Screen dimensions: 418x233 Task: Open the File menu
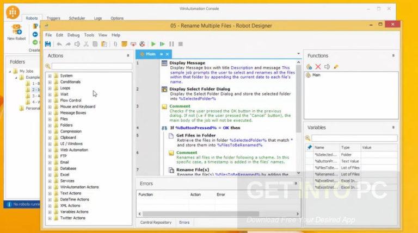click(48, 35)
